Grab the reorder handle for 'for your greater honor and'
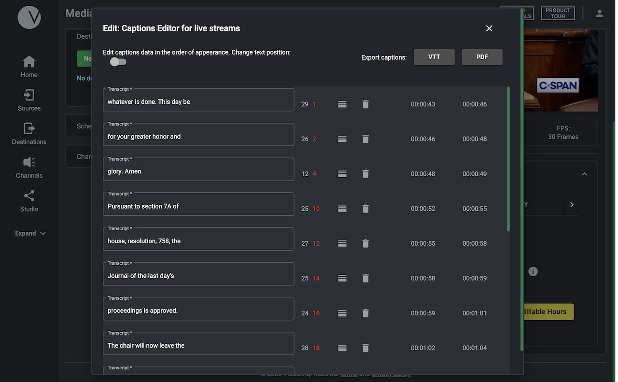Screen dimensions: 618x382 pos(342,139)
